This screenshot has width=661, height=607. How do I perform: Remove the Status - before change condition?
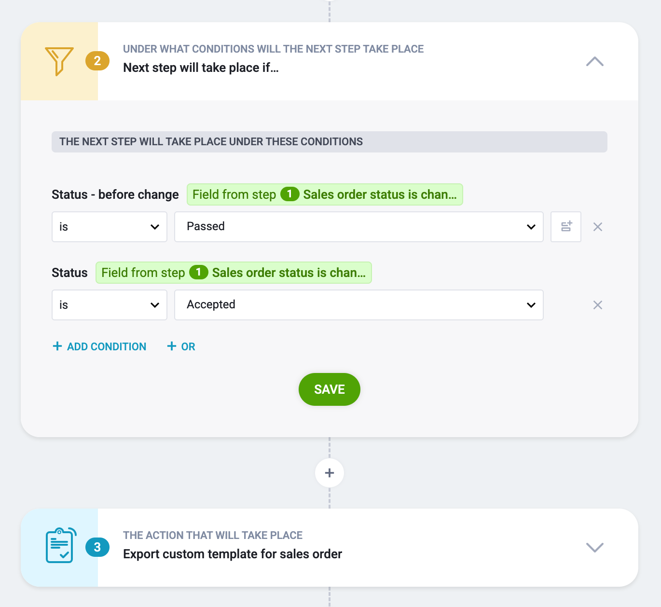pos(598,227)
